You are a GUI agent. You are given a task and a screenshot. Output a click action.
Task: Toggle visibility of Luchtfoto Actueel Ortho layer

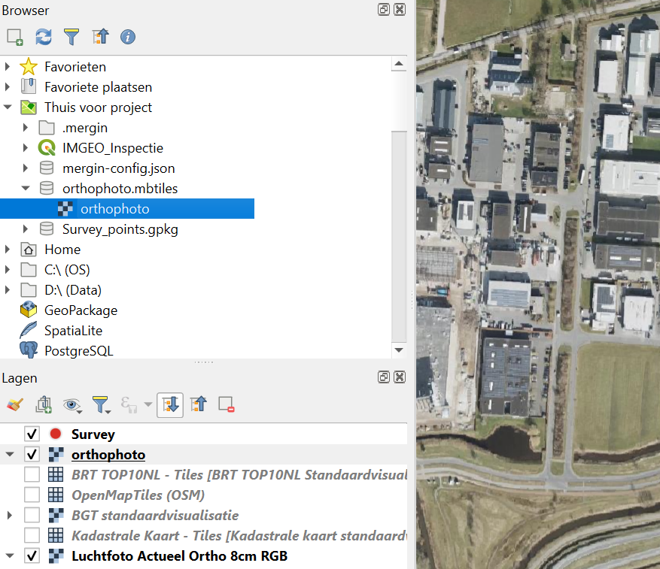point(32,556)
